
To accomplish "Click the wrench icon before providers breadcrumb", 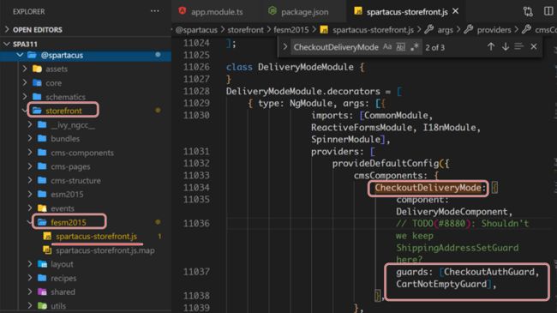I will [468, 29].
